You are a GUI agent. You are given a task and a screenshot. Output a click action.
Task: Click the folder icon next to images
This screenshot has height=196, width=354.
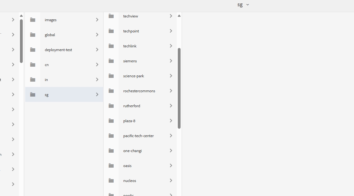click(x=33, y=20)
